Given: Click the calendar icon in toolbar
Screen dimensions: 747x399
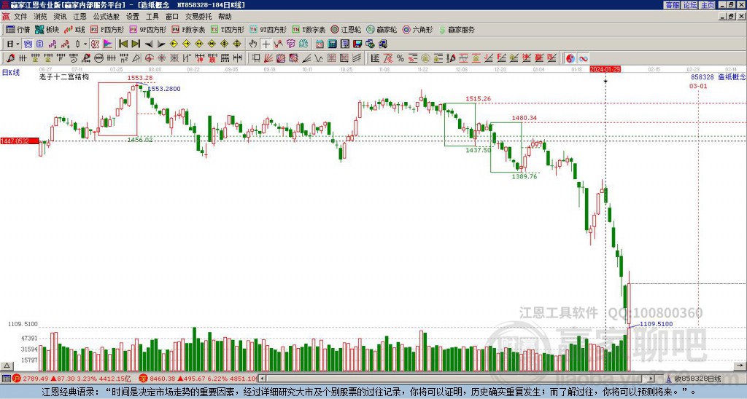Looking at the screenshot, I should tap(320, 44).
